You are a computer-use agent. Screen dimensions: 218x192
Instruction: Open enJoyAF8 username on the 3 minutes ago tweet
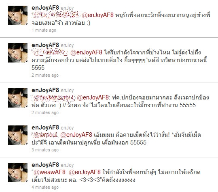(45, 127)
